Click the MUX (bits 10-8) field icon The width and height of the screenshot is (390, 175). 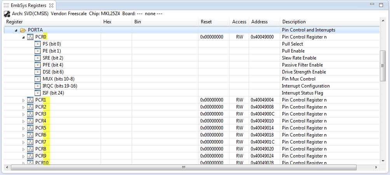(38, 79)
